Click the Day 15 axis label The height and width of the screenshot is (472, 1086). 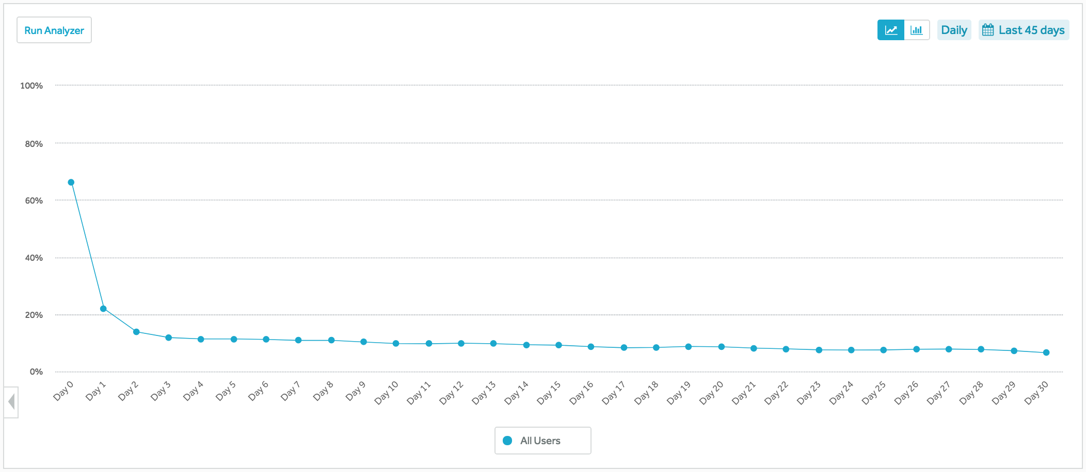pyautogui.click(x=549, y=393)
